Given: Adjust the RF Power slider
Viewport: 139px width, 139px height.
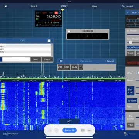Looking at the screenshot, I should (x=133, y=34).
